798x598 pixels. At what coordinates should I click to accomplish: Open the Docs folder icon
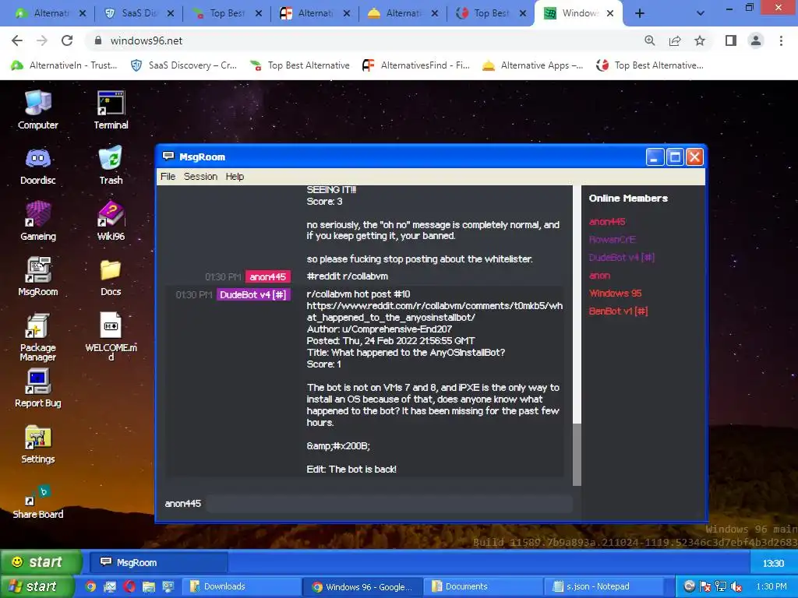[111, 278]
